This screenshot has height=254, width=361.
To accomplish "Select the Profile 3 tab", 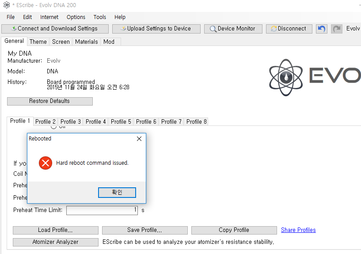I will pos(70,122).
